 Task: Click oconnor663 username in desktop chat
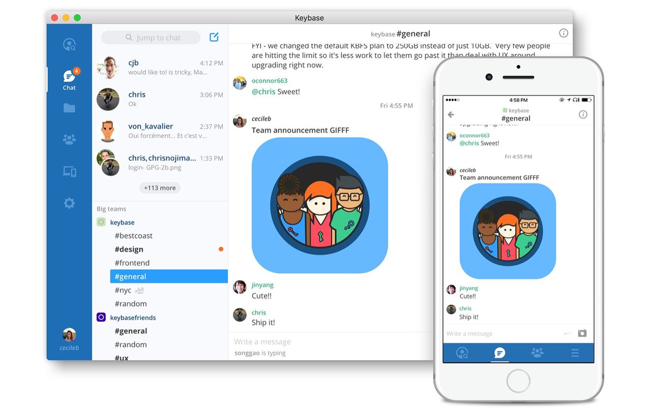270,81
